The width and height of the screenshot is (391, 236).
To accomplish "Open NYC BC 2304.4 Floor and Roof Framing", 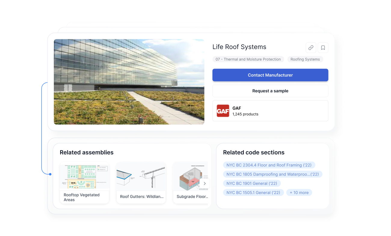I will click(x=269, y=165).
